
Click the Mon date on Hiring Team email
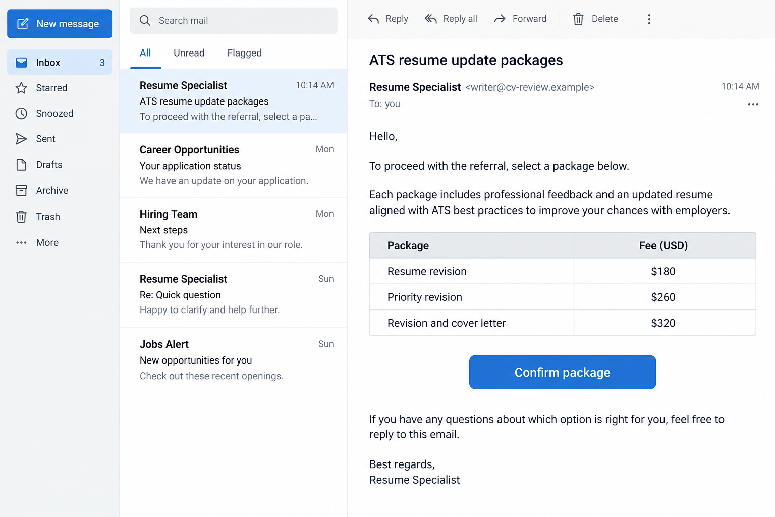(x=324, y=214)
